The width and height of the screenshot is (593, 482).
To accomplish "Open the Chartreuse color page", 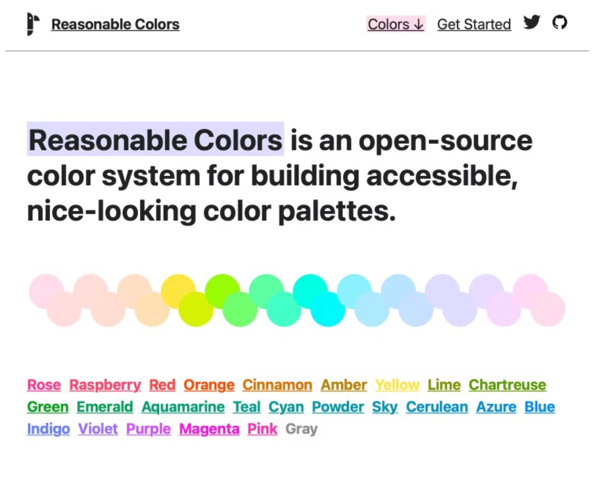I will coord(507,385).
